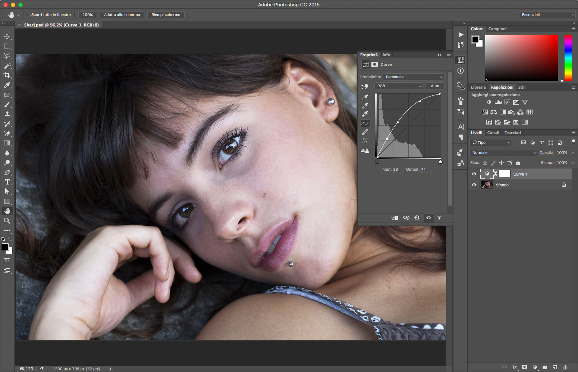Viewport: 578px width, 372px height.
Task: Click the 100% zoom button
Action: [x=88, y=15]
